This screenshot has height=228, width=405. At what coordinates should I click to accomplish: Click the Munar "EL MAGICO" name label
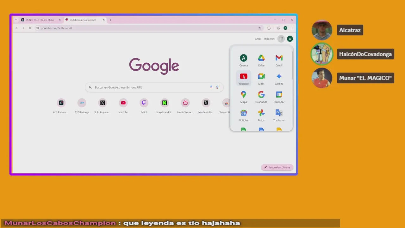pos(365,78)
